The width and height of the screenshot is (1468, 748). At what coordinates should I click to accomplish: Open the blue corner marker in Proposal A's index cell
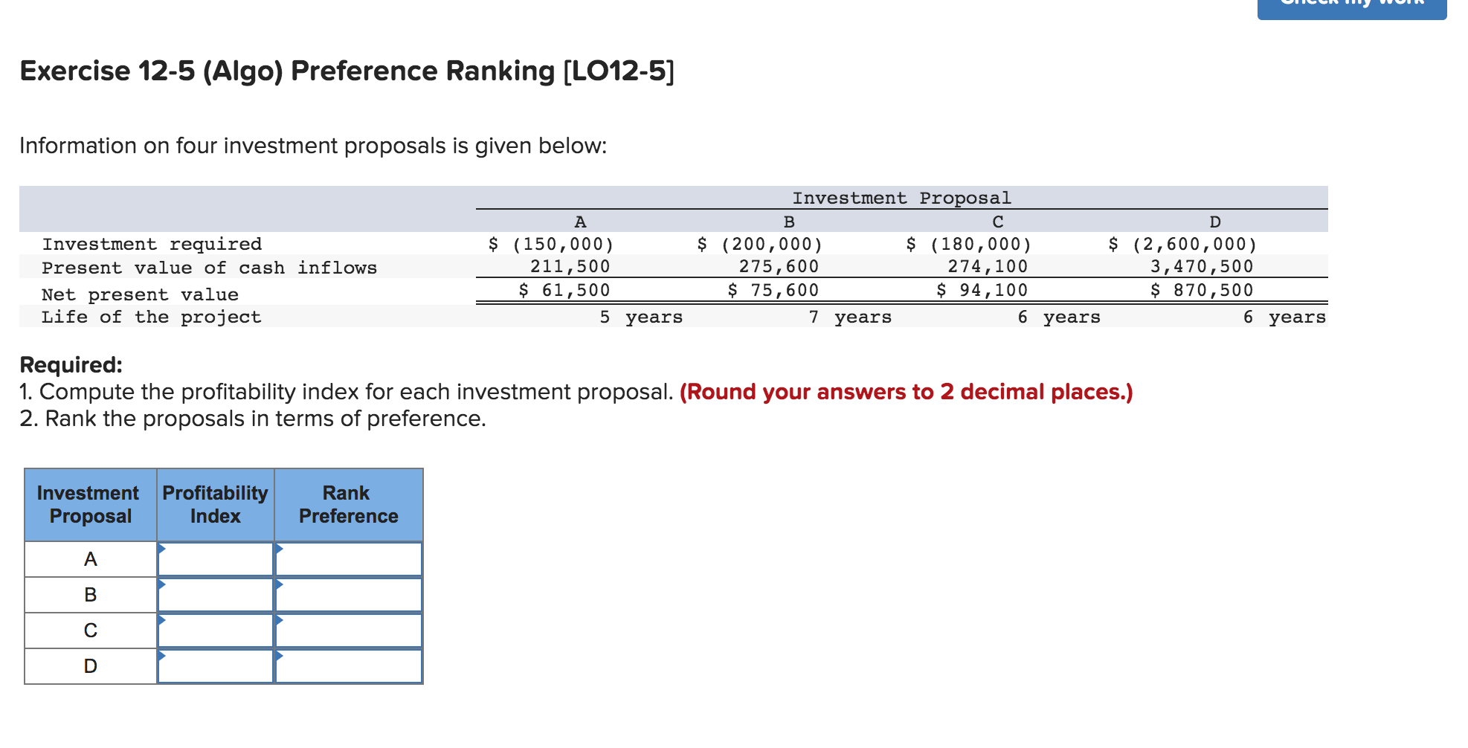point(161,549)
